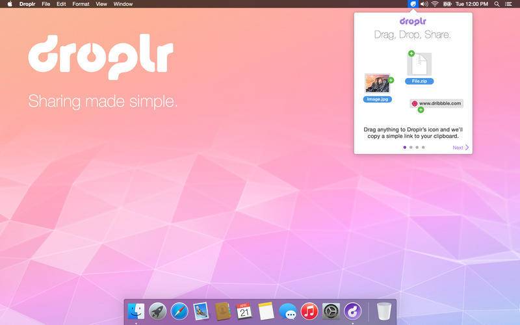Click the Droplr menu bar icon
520x325 pixels.
pos(413,4)
